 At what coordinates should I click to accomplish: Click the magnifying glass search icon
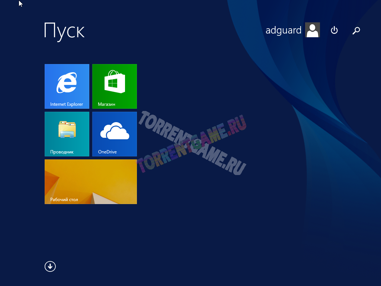(356, 31)
